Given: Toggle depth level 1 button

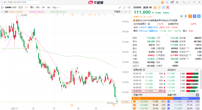Looking at the screenshot, I should 190,95.
